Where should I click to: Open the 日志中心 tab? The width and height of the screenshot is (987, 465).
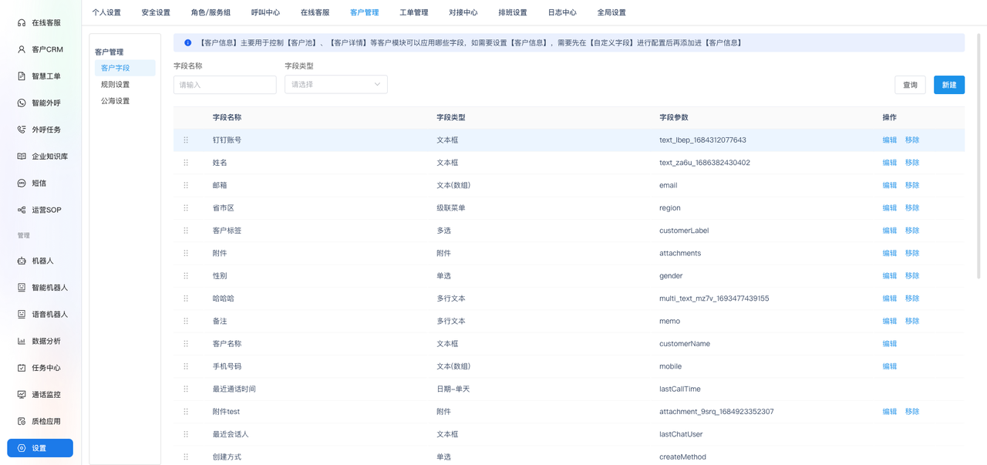[562, 12]
